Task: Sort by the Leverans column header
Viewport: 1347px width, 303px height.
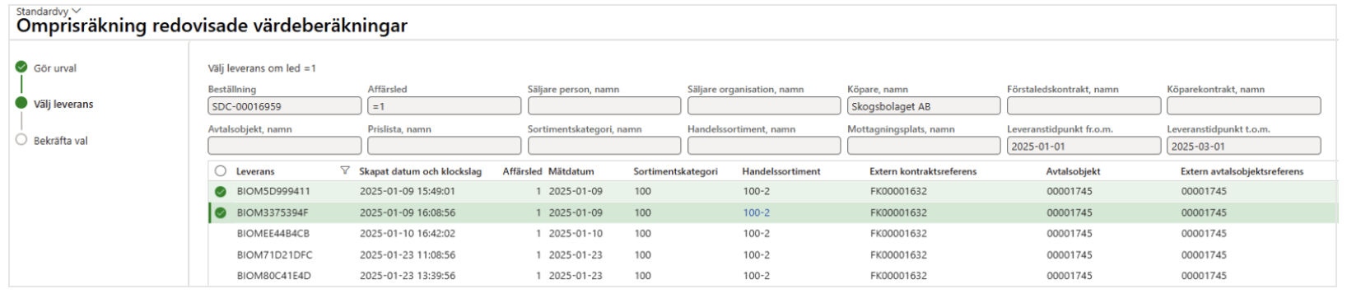Action: pyautogui.click(x=255, y=171)
